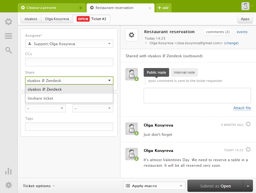
Task: Switch to Public reply tab
Action: (156, 72)
